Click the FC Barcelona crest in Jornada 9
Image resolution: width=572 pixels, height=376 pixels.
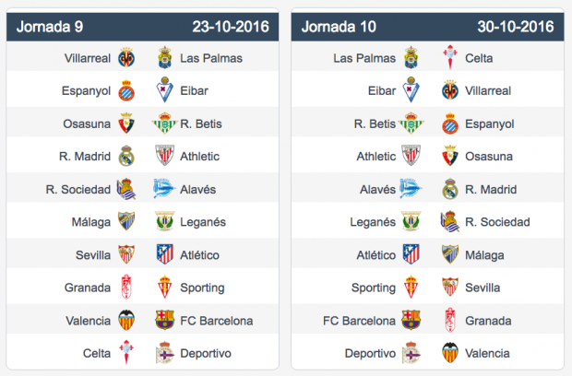point(164,321)
